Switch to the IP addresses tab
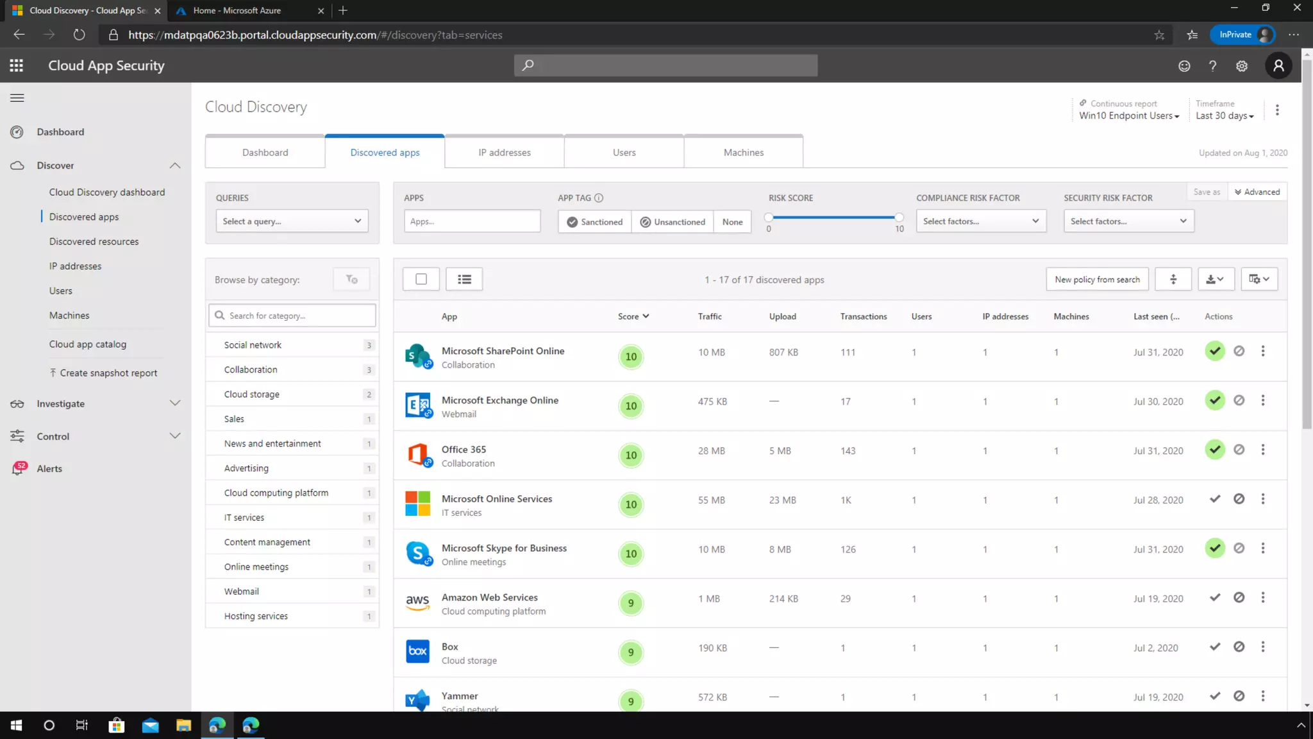This screenshot has height=739, width=1313. click(505, 153)
